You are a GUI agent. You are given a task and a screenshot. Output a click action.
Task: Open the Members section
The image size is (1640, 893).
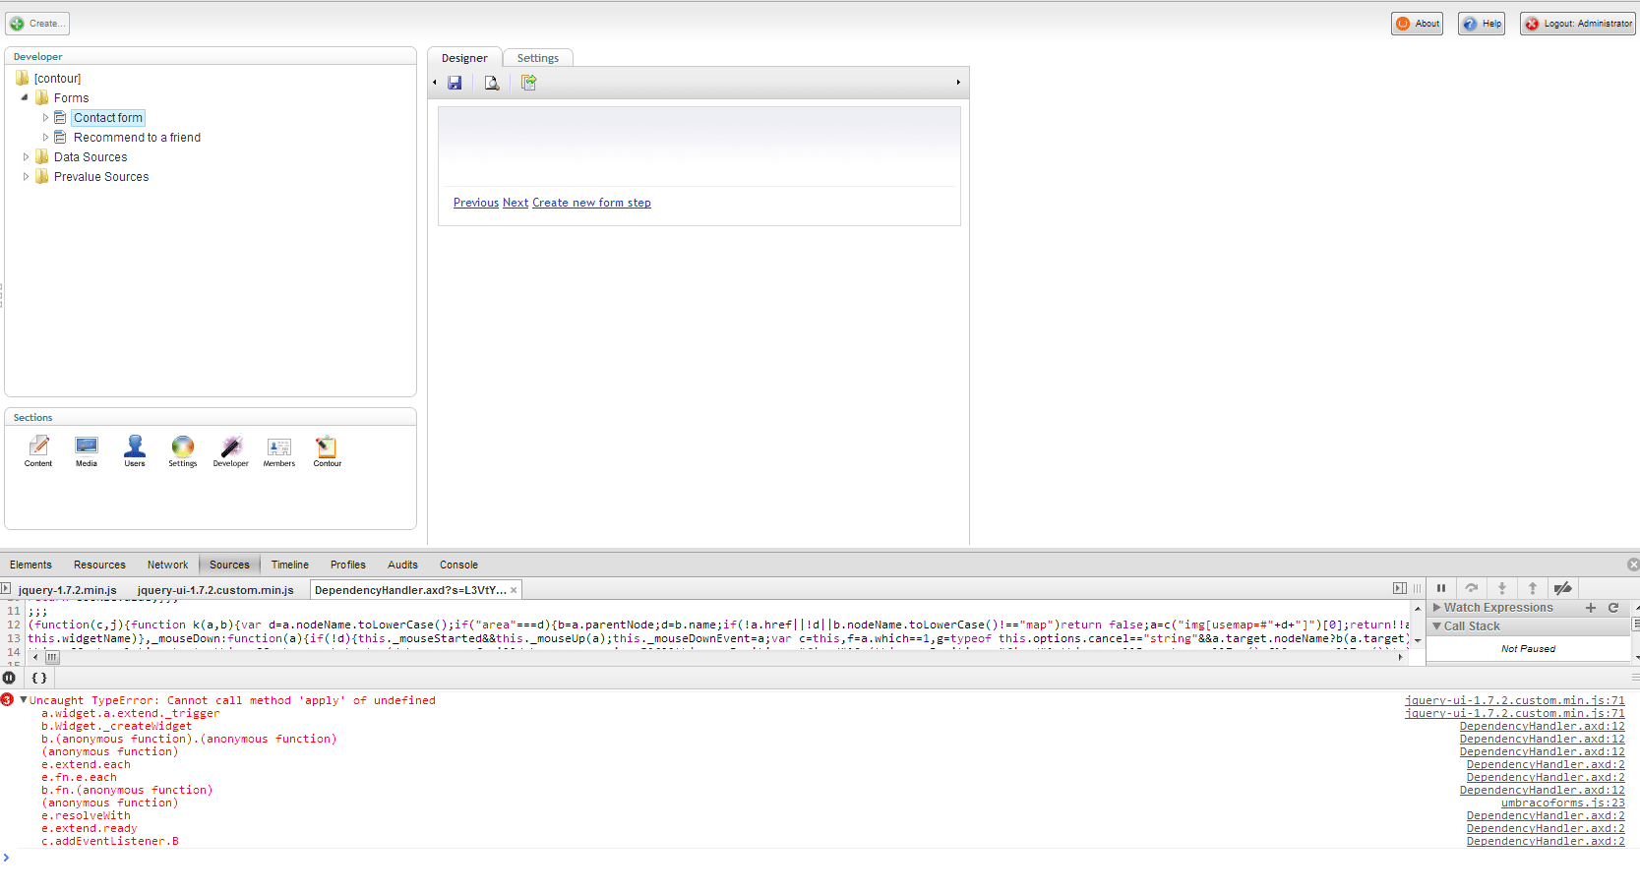[278, 450]
